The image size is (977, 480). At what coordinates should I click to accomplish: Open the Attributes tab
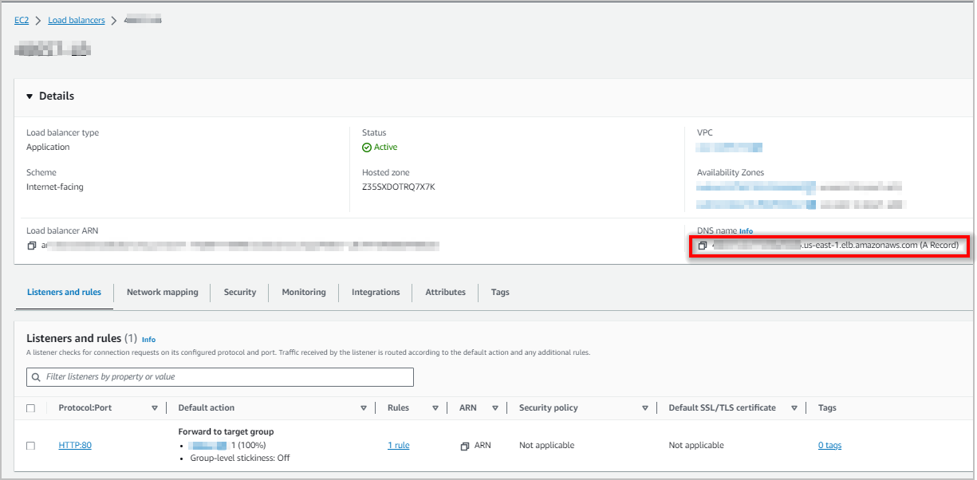445,293
